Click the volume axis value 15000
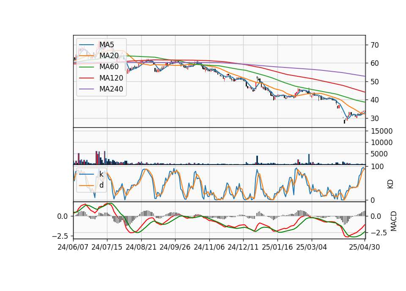 coord(382,131)
